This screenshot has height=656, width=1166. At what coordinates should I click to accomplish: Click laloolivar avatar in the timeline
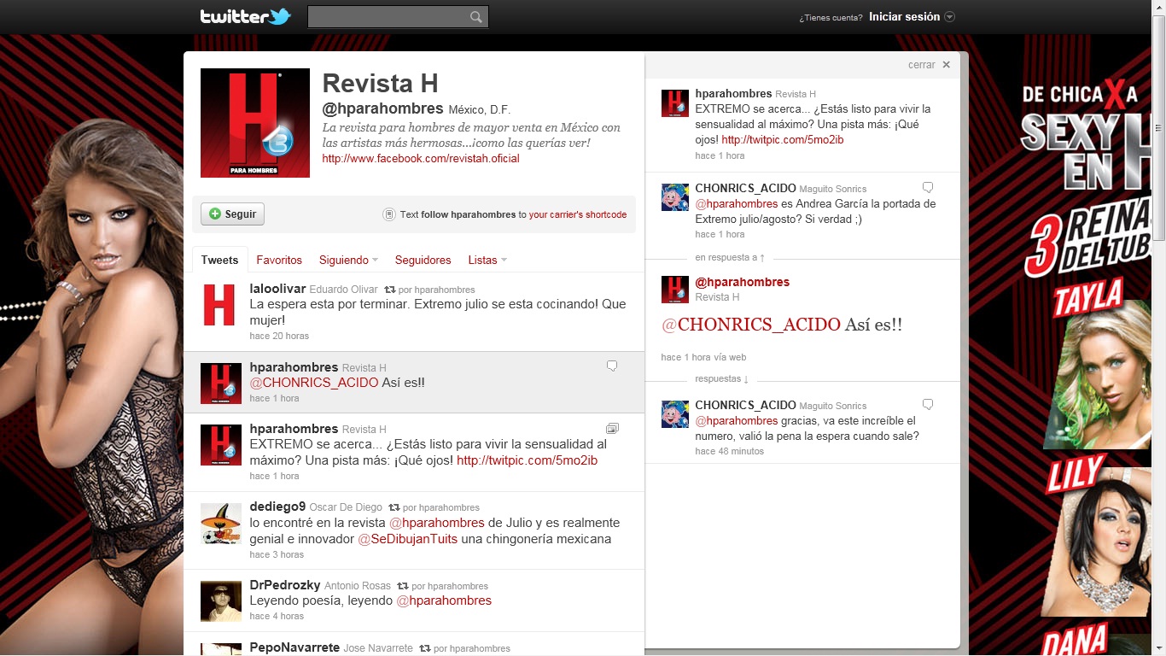(220, 304)
